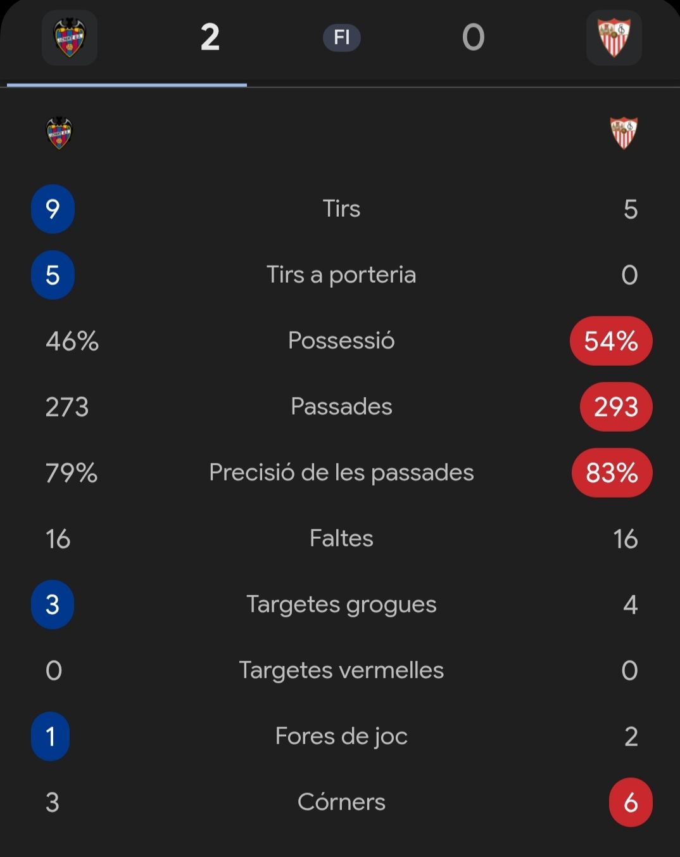The width and height of the screenshot is (680, 857).
Task: Tap the red 6 corners badge
Action: (631, 802)
